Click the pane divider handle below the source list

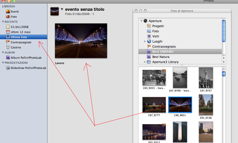(x=182, y=65)
